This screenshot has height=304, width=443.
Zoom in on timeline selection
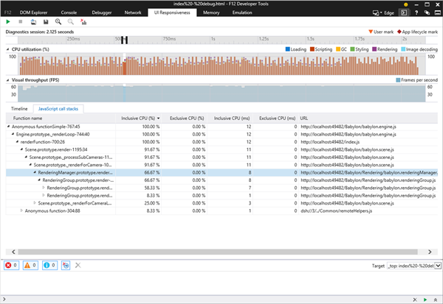coord(58,21)
